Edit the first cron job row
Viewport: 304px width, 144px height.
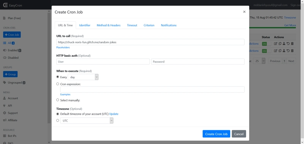click(275, 44)
